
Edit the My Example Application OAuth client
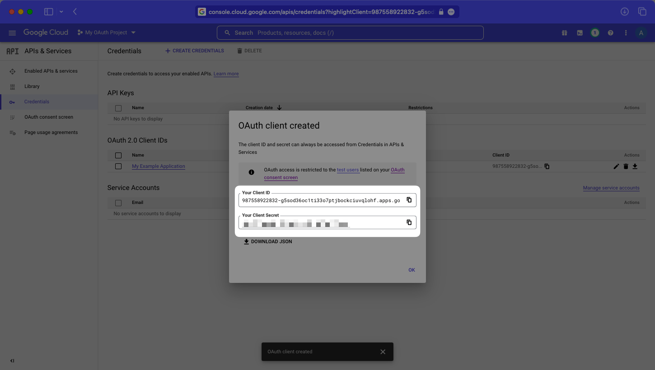pos(616,166)
